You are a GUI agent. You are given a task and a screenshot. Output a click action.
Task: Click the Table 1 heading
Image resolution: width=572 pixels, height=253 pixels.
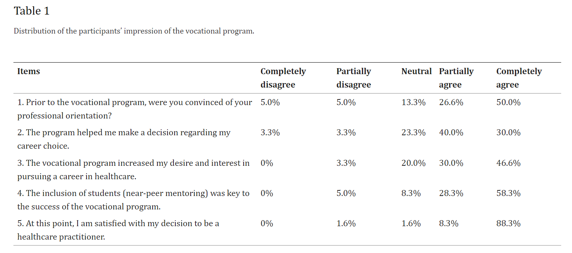pos(32,11)
